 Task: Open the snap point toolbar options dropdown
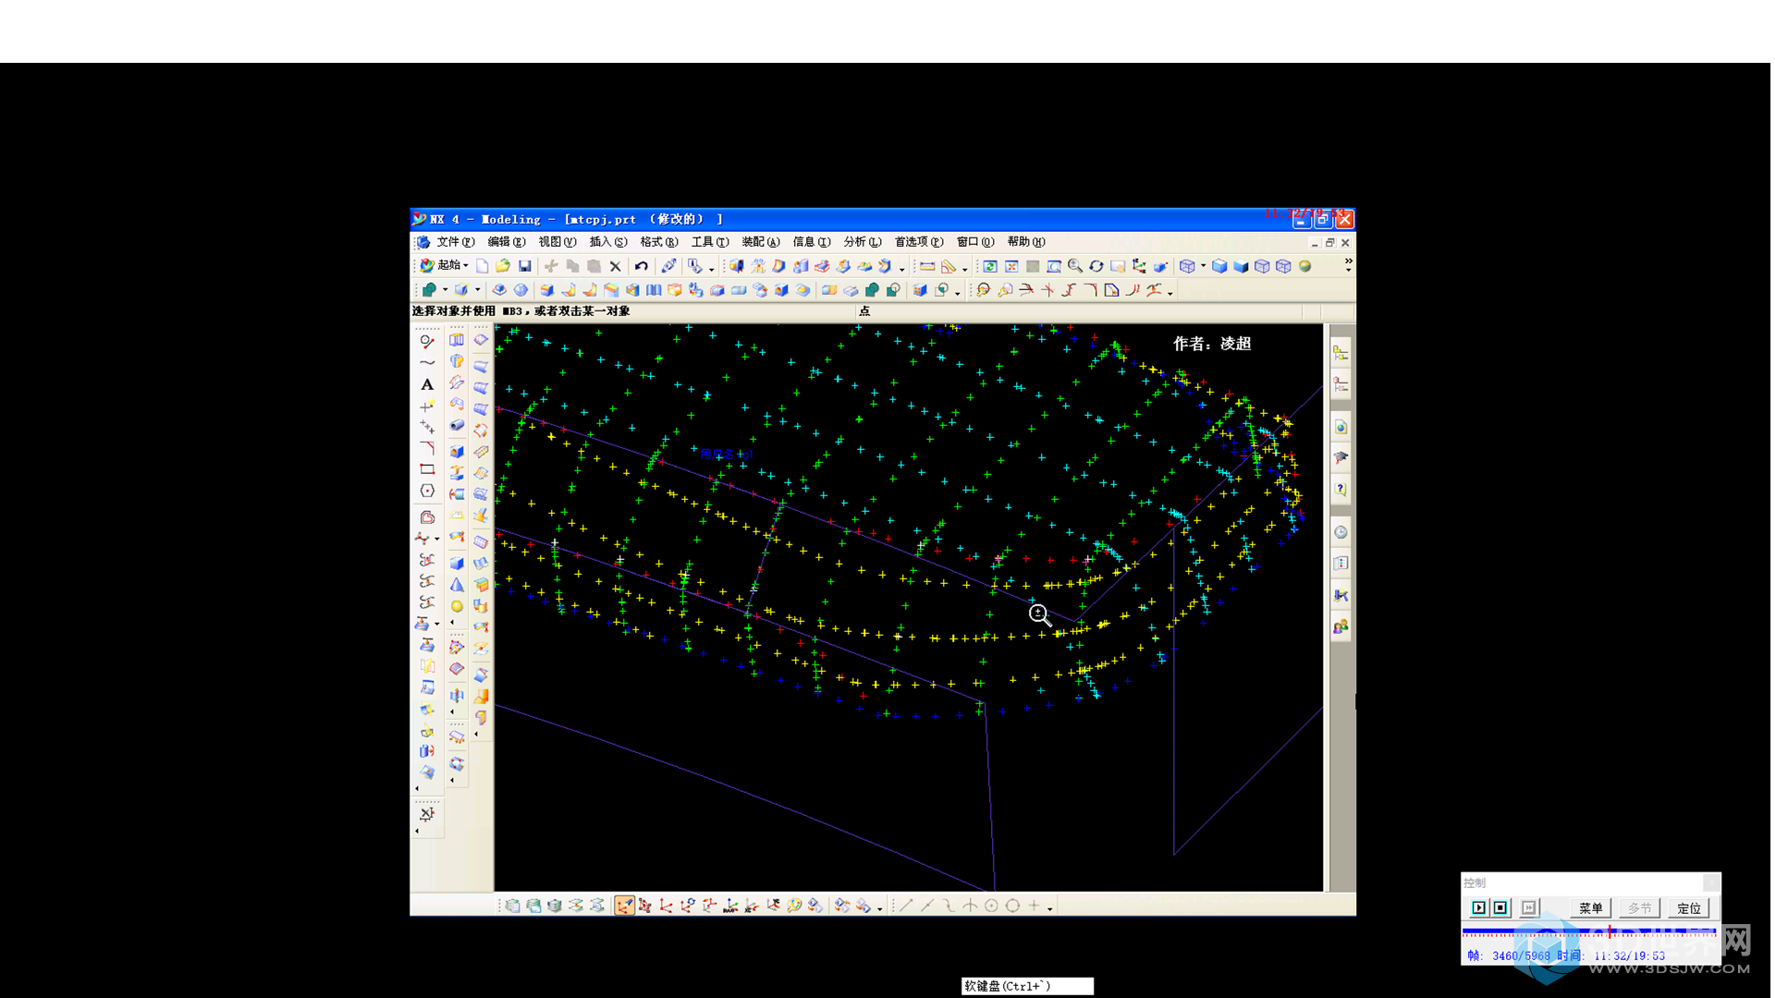[x=1050, y=907]
